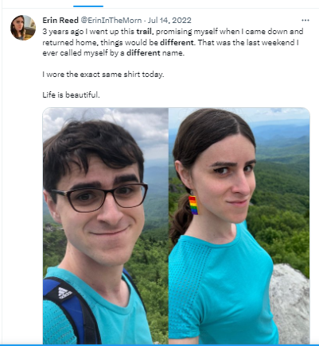The width and height of the screenshot is (319, 346).
Task: Open the Jul 14, 2022 timestamp
Action: 169,21
